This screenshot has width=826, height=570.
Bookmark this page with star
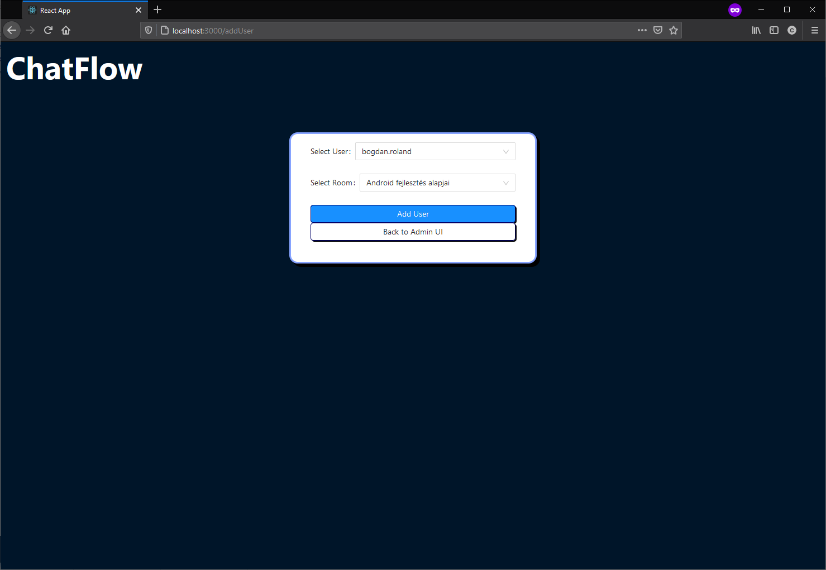pos(674,30)
